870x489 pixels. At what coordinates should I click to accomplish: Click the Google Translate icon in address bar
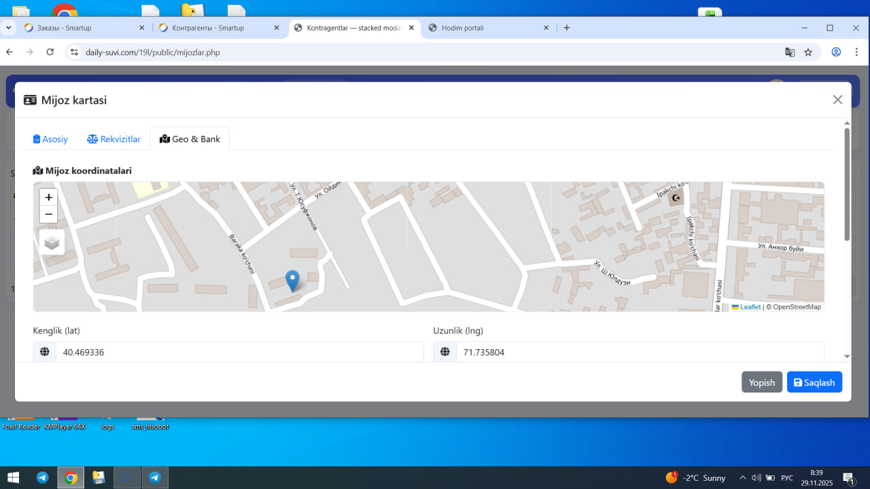pyautogui.click(x=790, y=52)
